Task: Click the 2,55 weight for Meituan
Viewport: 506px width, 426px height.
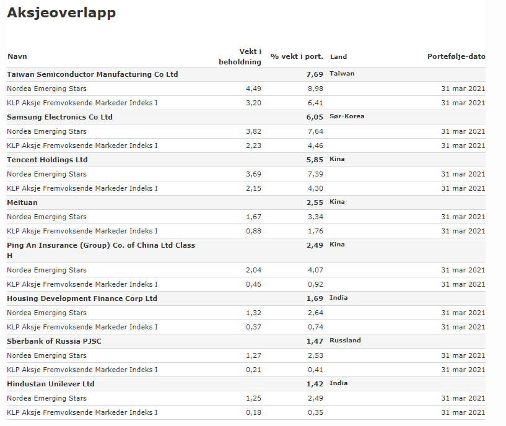Action: 315,202
